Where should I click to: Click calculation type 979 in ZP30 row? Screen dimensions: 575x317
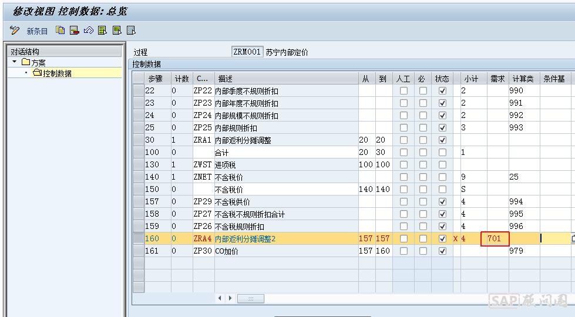[524, 251]
